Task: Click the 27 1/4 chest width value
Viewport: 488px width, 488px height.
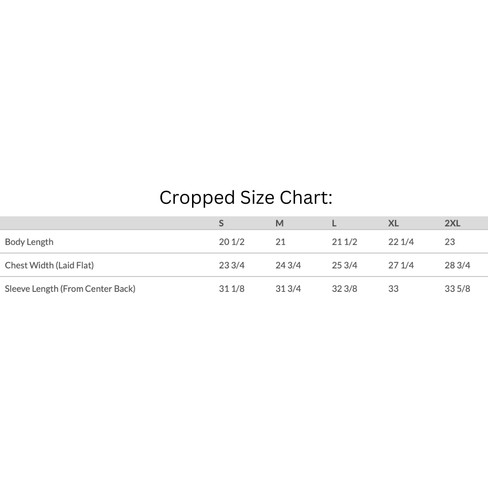Action: pos(401,265)
